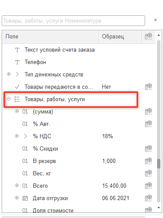Click the 01 number icon of % Скидки
Image resolution: width=163 pixels, height=218 pixels.
(25, 149)
